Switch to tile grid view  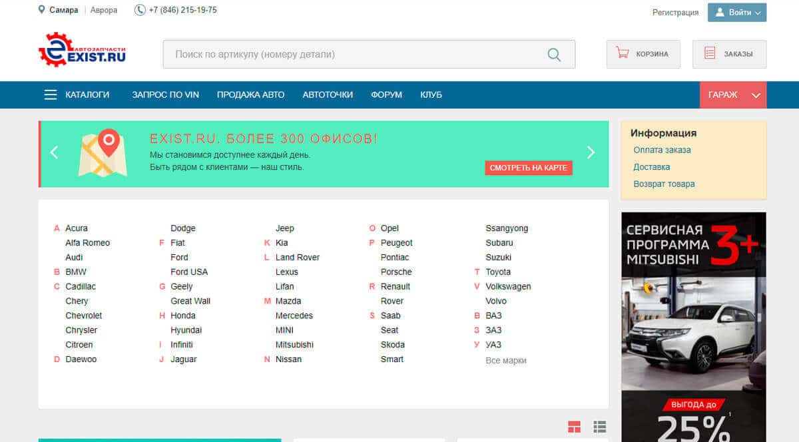[574, 427]
